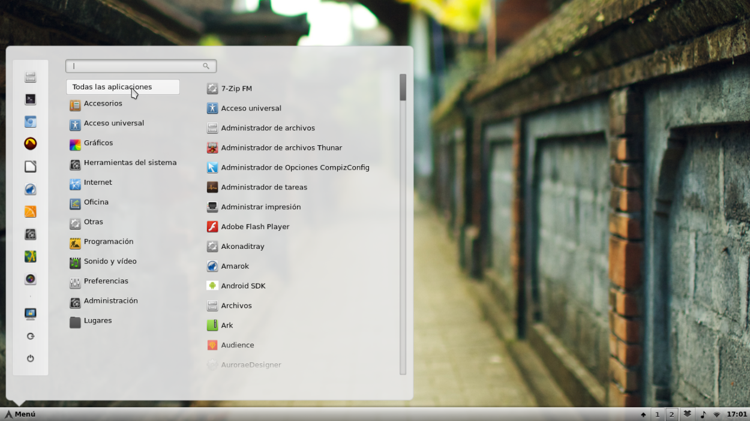This screenshot has width=750, height=421.
Task: Click the power off icon in sidebar
Action: (x=30, y=359)
